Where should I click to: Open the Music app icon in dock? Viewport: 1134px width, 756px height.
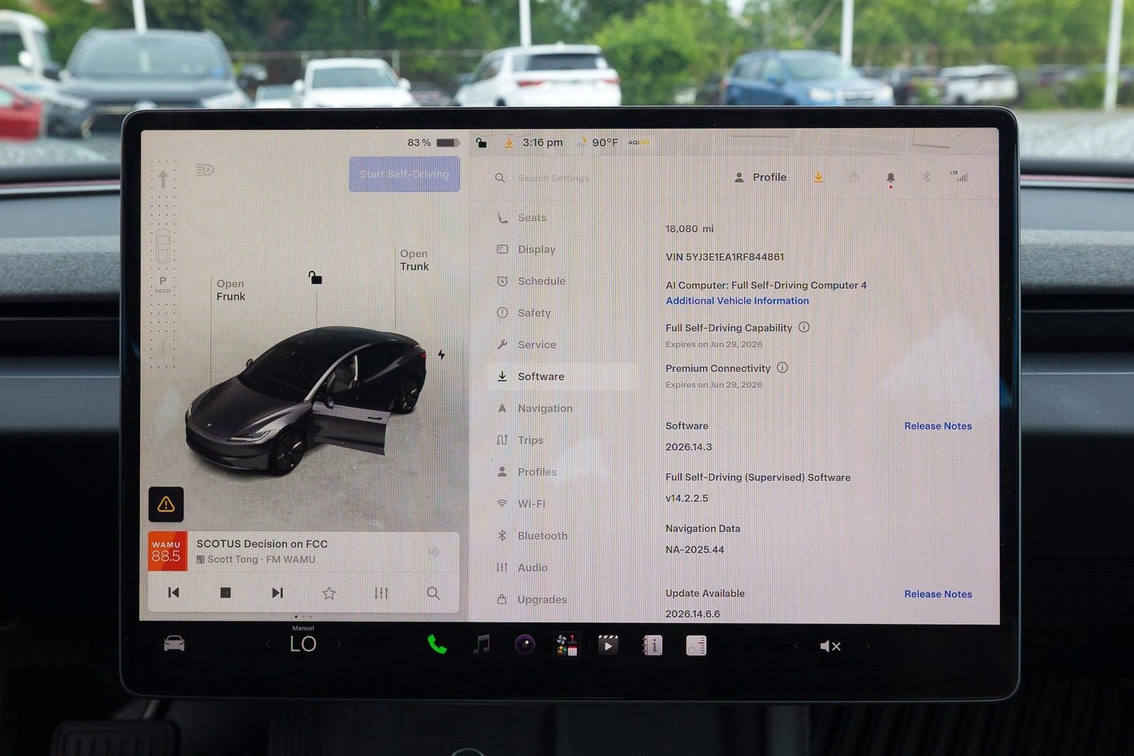(482, 644)
